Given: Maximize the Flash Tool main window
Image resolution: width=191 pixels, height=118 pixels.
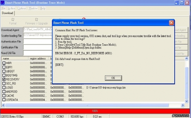Looking at the screenshot, I should click(x=182, y=3).
